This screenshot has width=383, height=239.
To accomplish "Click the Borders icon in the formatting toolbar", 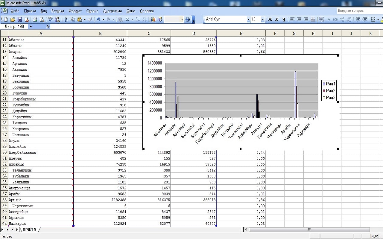I will 373,19.
